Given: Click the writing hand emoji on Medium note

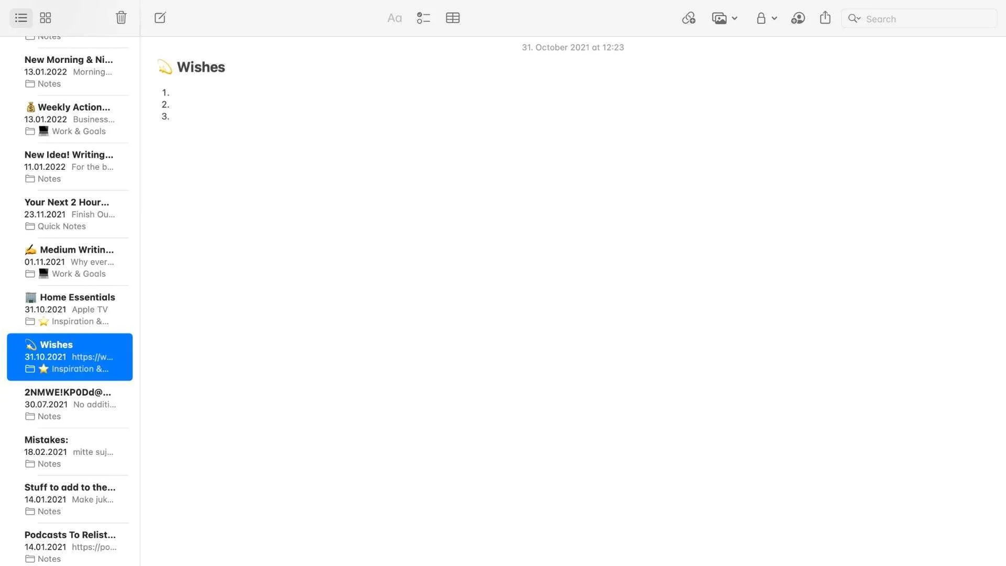Looking at the screenshot, I should tap(31, 250).
